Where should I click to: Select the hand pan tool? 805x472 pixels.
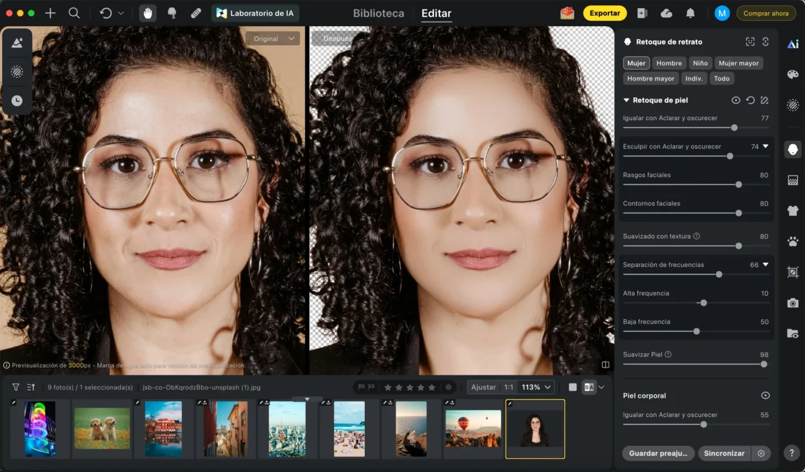(x=148, y=13)
